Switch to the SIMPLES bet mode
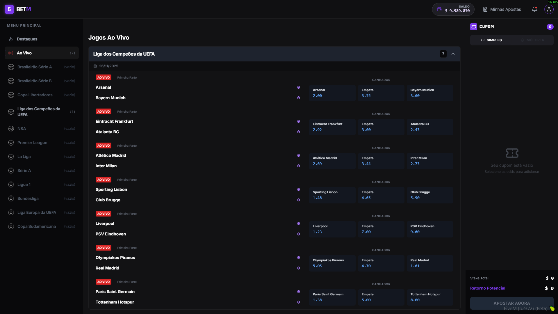Viewport: 558px width, 314px height. point(491,40)
